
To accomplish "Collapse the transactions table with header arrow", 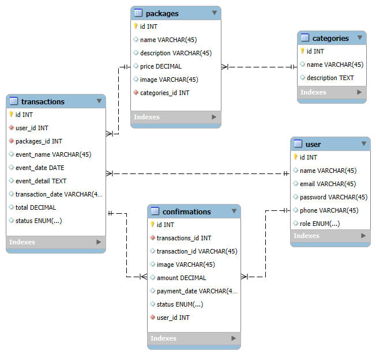I will point(99,101).
